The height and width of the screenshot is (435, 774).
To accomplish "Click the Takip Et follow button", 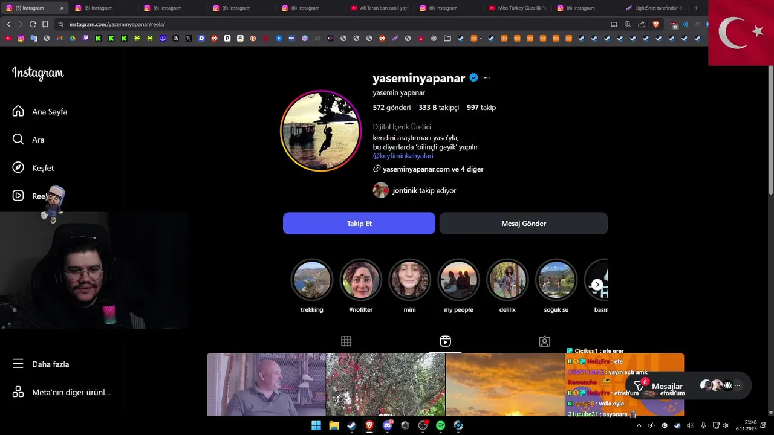I will pos(359,224).
